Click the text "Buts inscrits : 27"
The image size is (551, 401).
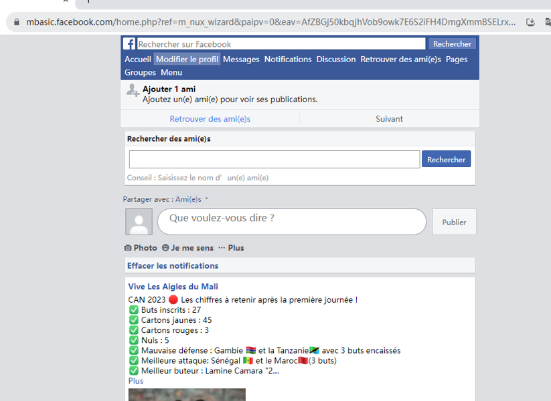tap(171, 310)
